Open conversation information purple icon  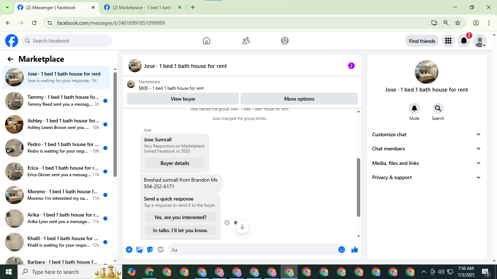point(351,66)
